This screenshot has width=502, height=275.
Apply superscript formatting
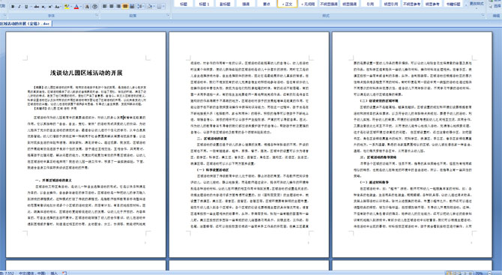pyautogui.click(x=50, y=7)
